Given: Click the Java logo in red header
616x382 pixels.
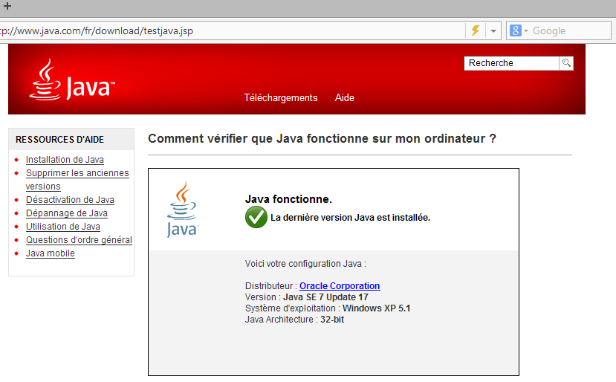Looking at the screenshot, I should click(72, 80).
